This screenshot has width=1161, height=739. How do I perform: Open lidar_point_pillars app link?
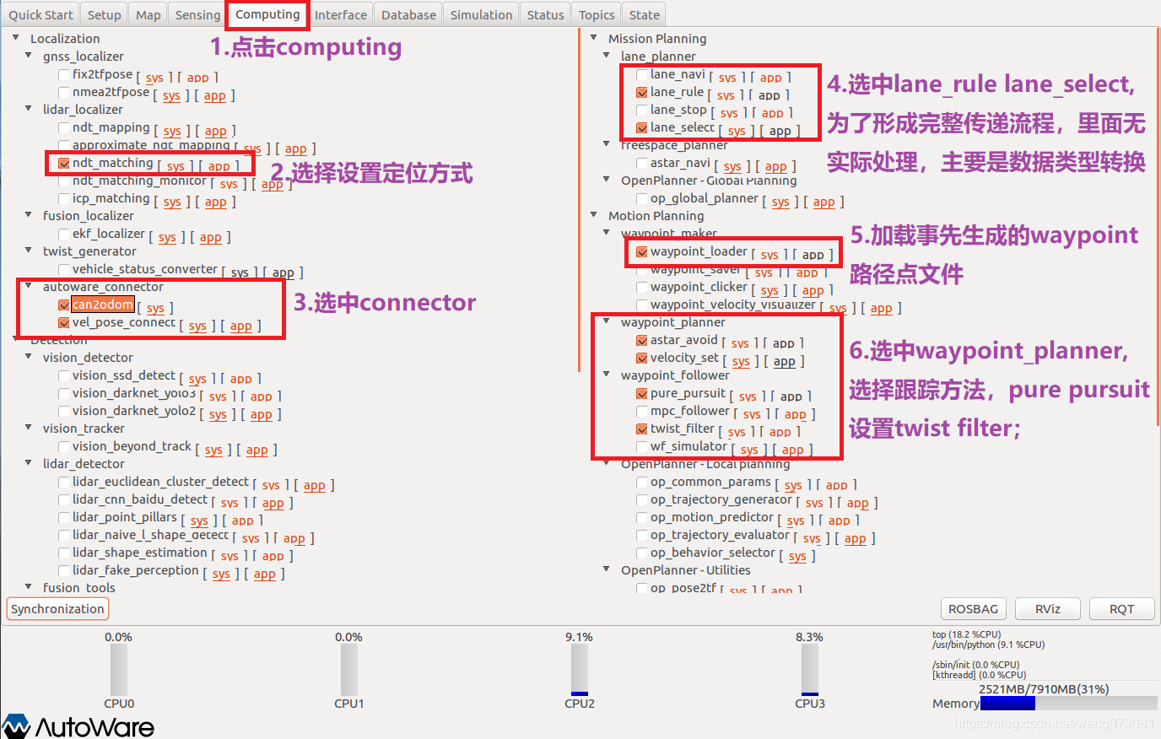point(243,521)
